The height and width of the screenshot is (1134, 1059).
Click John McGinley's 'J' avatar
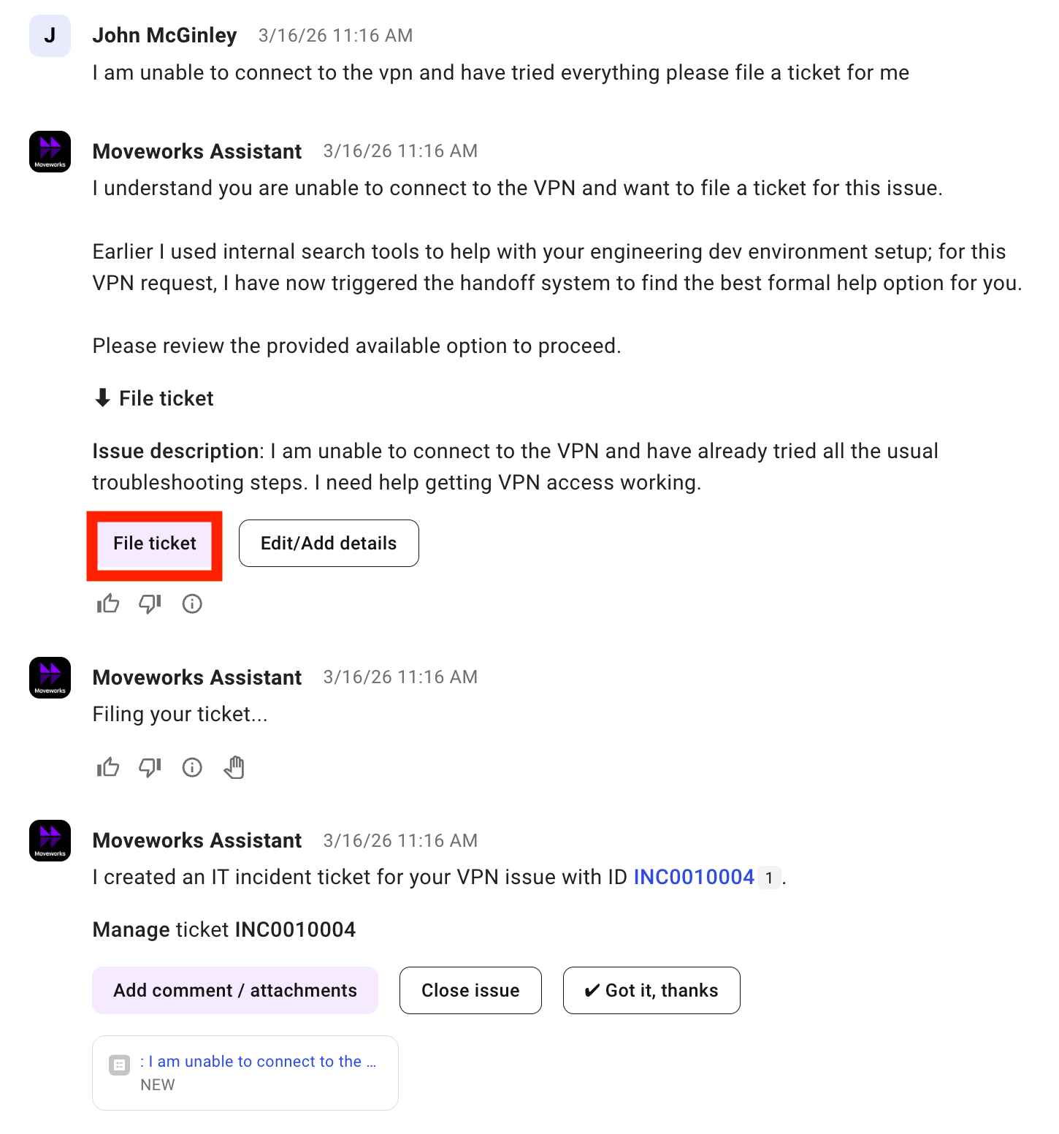click(x=50, y=36)
